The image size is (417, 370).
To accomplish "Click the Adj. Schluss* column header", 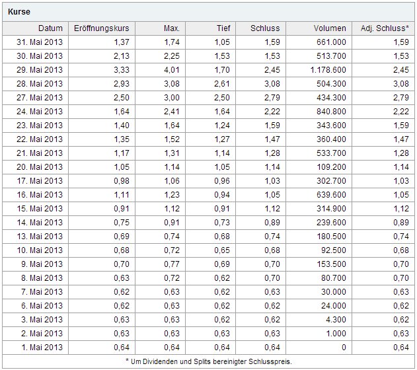I will pos(385,28).
